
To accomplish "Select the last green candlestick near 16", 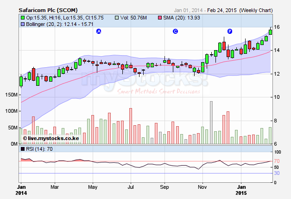I will click(271, 32).
